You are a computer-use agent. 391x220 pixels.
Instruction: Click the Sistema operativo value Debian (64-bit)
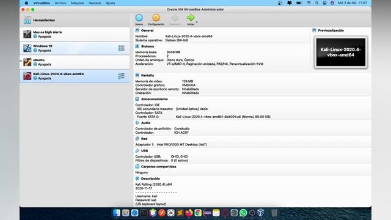pyautogui.click(x=177, y=40)
